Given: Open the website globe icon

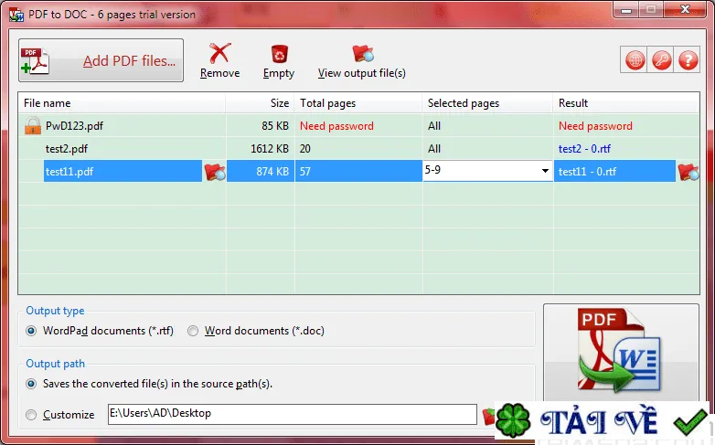Looking at the screenshot, I should tap(635, 59).
